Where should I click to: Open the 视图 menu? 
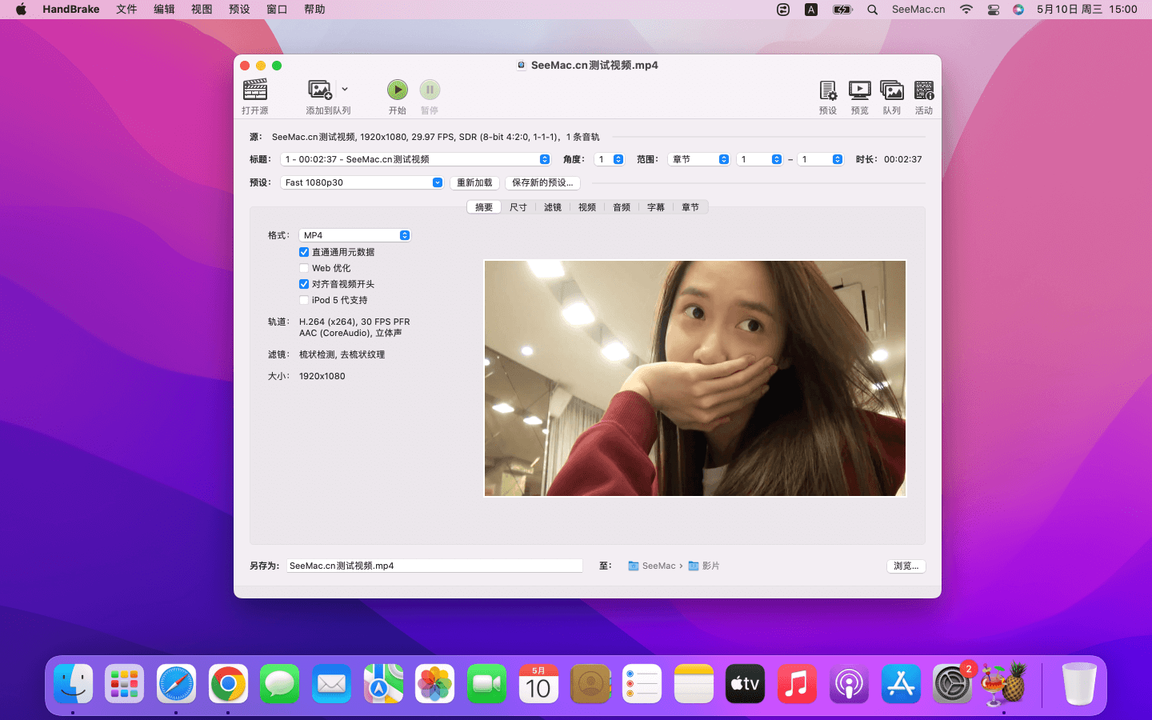coord(202,10)
